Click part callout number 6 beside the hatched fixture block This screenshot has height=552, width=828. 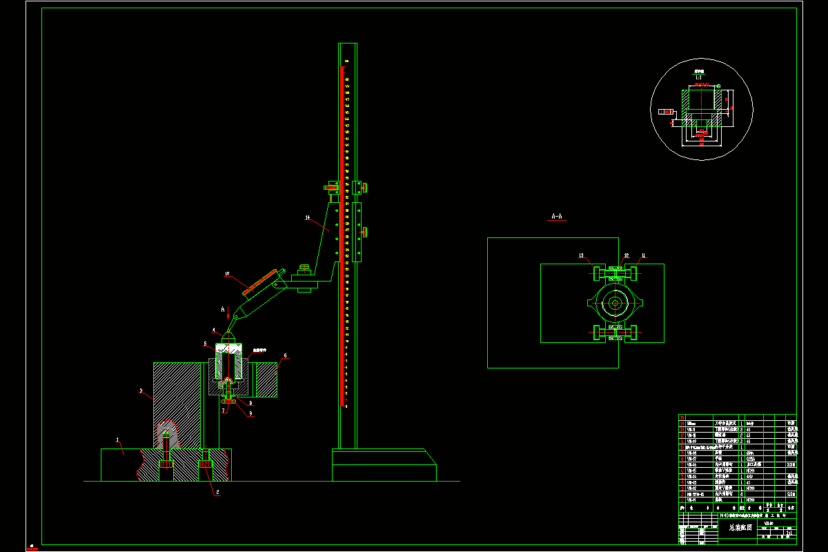tap(286, 355)
